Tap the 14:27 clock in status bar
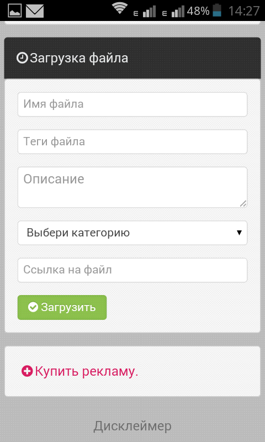Viewport: 265px width, 442px height. [x=243, y=11]
